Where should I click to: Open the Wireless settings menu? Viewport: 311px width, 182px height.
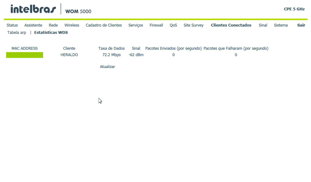[x=72, y=25]
